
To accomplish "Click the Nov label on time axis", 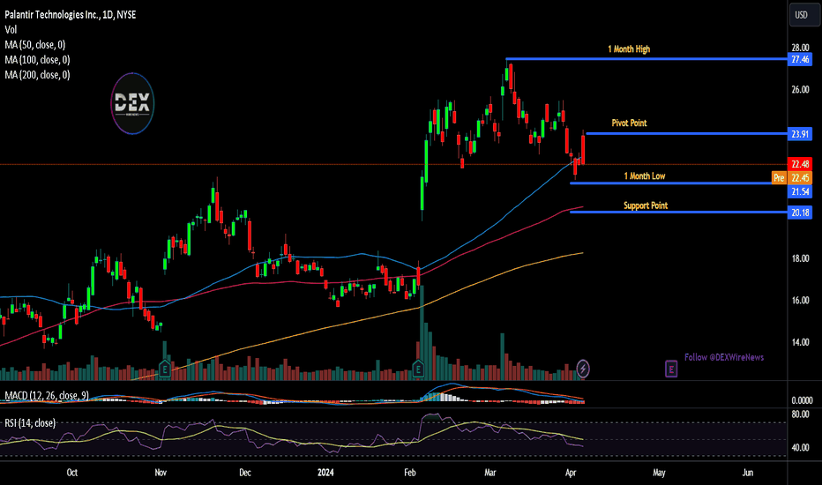I will [x=161, y=473].
